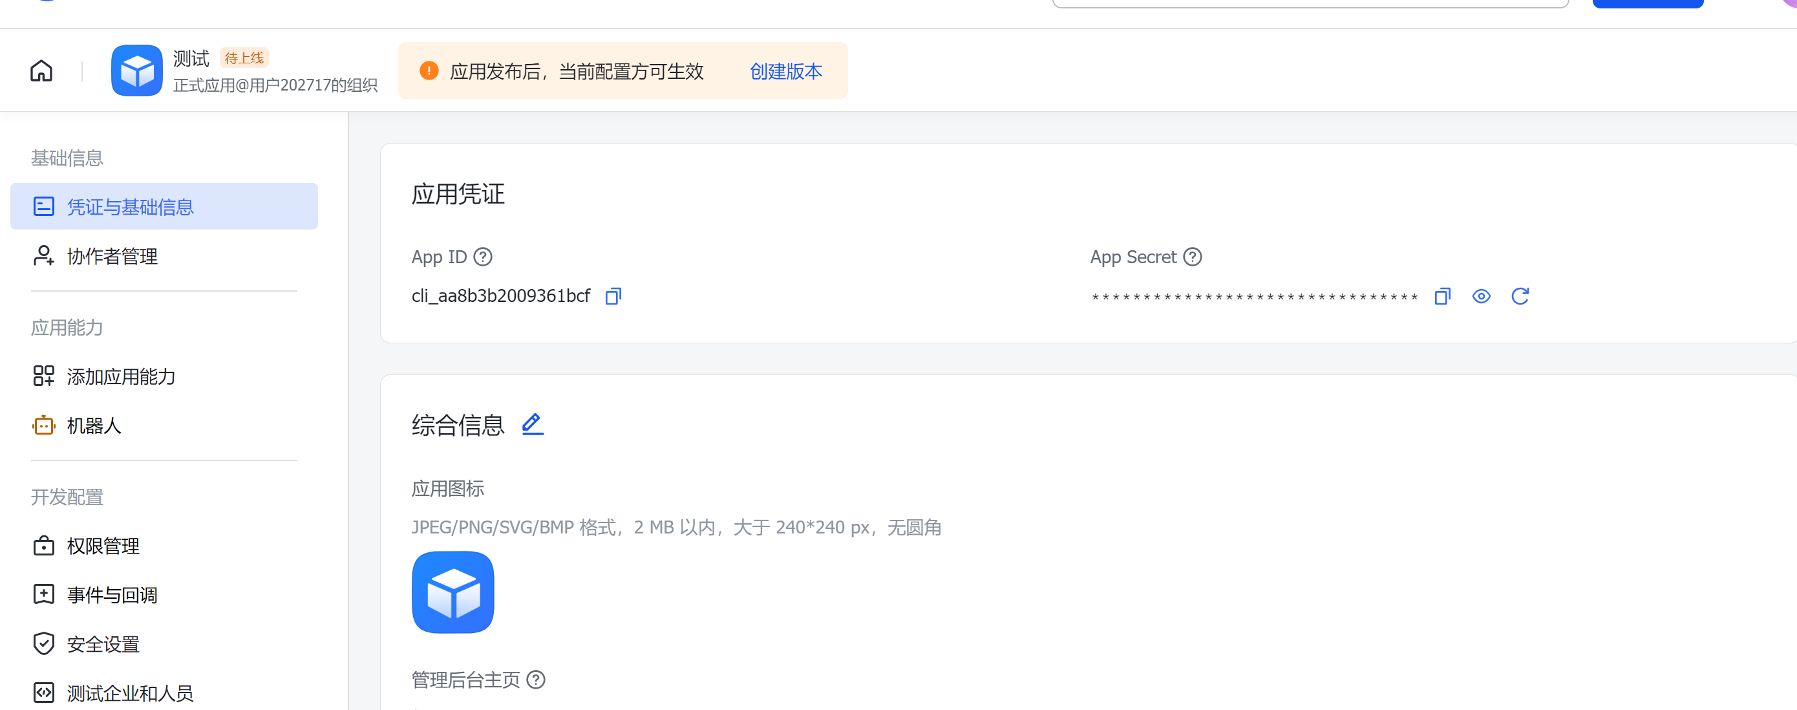The width and height of the screenshot is (1797, 710).
Task: Open 添加应用能力 in sidebar
Action: [164, 376]
